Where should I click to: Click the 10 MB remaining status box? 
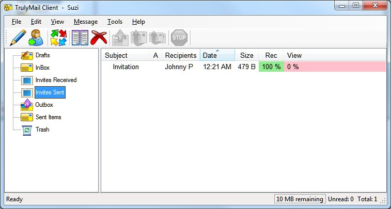point(300,199)
